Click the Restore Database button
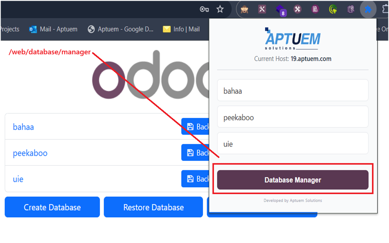Viewport: 389px width, 243px height. coord(153,207)
